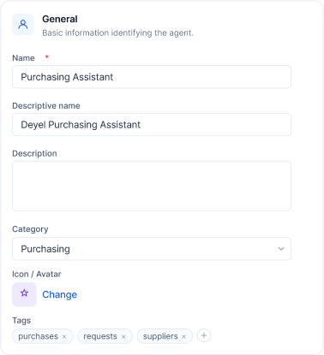Click the Change avatar link
324x355 pixels.
(x=59, y=294)
